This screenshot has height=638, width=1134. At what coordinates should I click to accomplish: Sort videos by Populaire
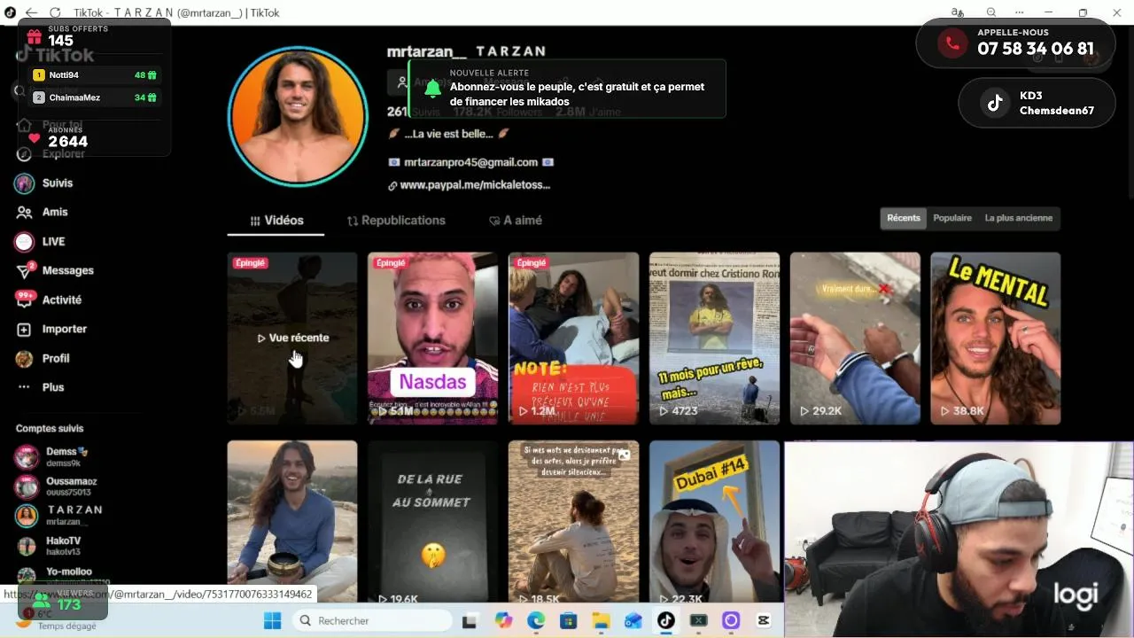(x=952, y=218)
